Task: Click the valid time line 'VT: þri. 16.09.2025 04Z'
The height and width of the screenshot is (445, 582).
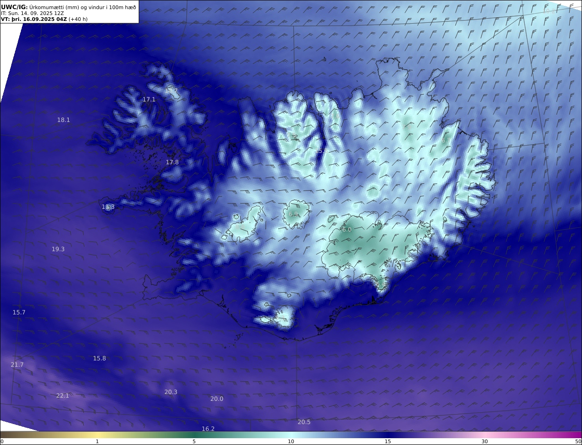Action: coord(34,19)
